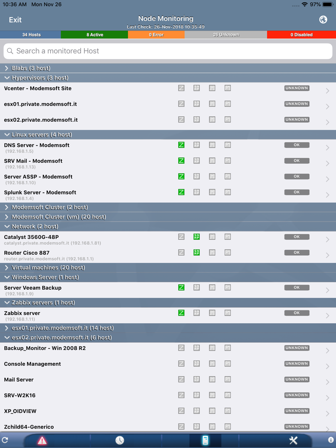The width and height of the screenshot is (336, 448).
Task: Click the Zabbix agent icon for Server Veeam Backup
Action: 181,287
